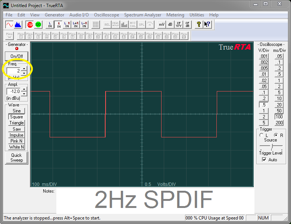Click the Notes text area

tap(155, 201)
